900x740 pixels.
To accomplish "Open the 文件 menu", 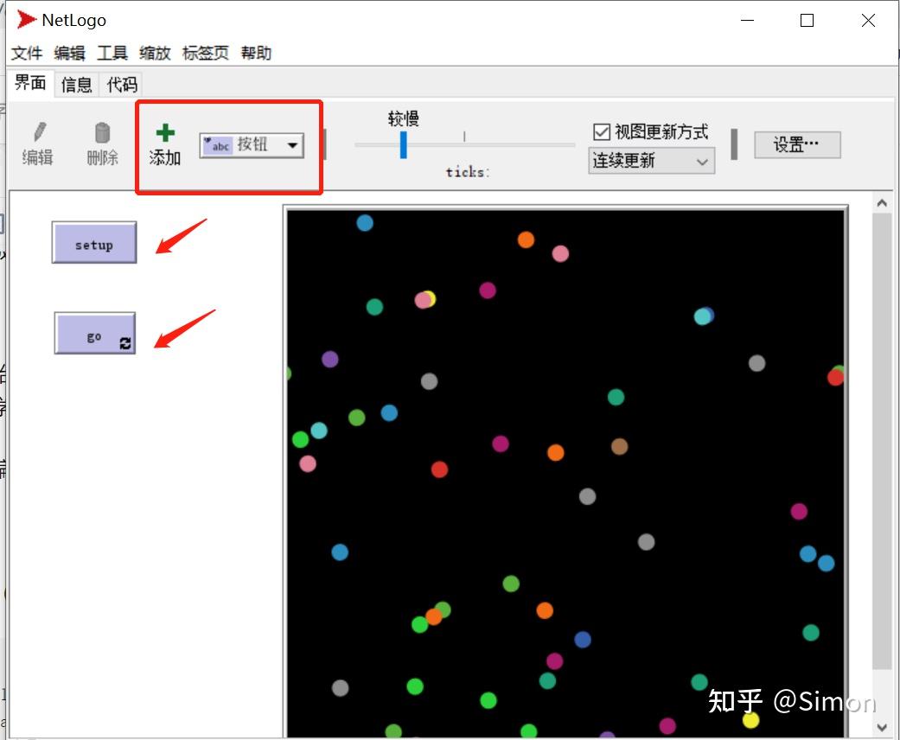I will tap(27, 53).
